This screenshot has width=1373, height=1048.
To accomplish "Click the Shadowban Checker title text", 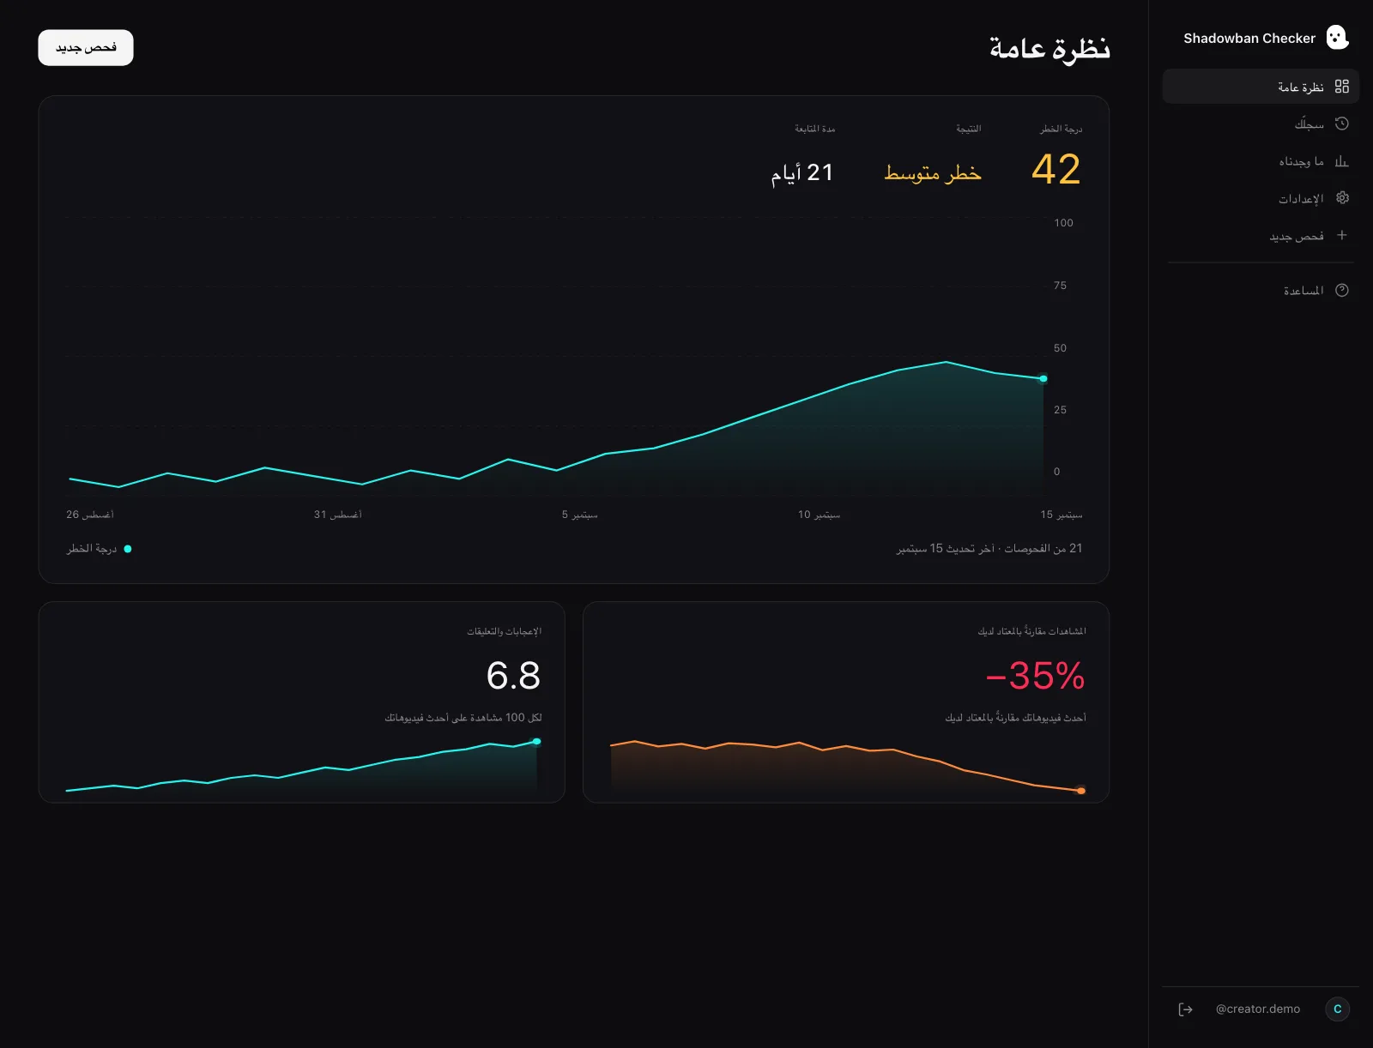I will point(1249,39).
